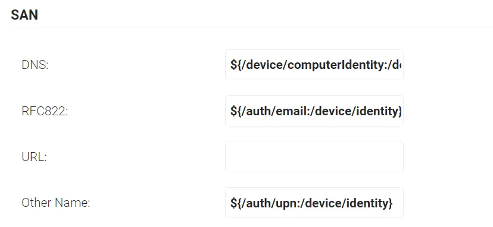Click the SAN section heading
This screenshot has height=227, width=493.
(24, 15)
